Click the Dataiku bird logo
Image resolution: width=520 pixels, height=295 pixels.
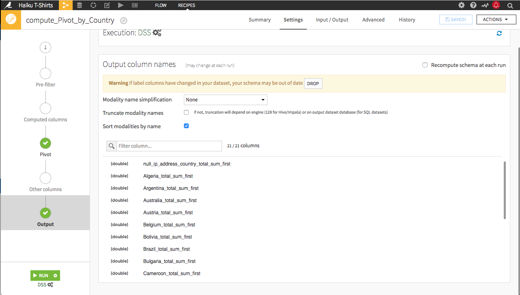pos(7,5)
